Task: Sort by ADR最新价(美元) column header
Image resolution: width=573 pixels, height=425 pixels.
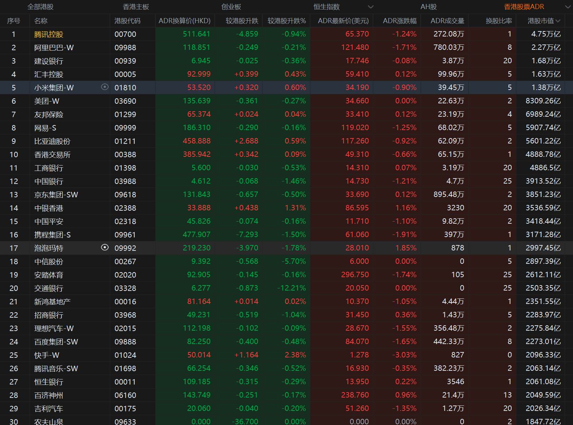Action: [x=343, y=21]
